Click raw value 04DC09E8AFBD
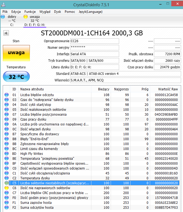 (166, 114)
